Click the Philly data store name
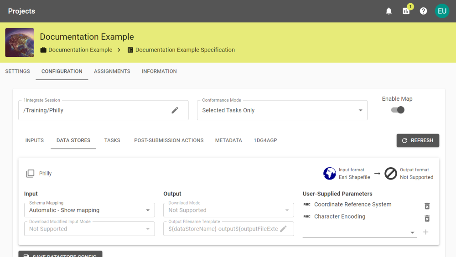 tap(45, 174)
